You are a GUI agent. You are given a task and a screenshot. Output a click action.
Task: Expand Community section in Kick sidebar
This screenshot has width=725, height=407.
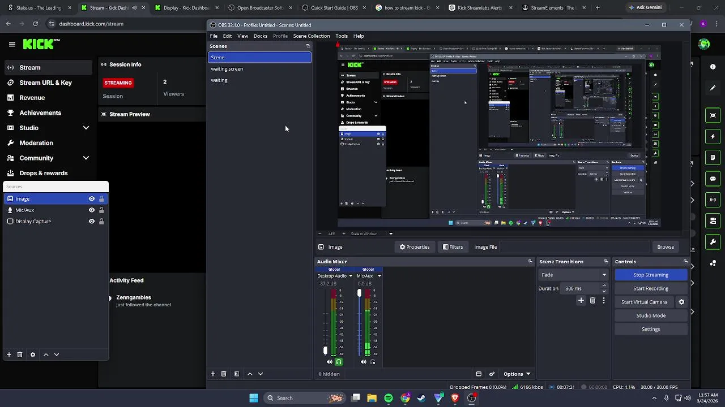(86, 158)
